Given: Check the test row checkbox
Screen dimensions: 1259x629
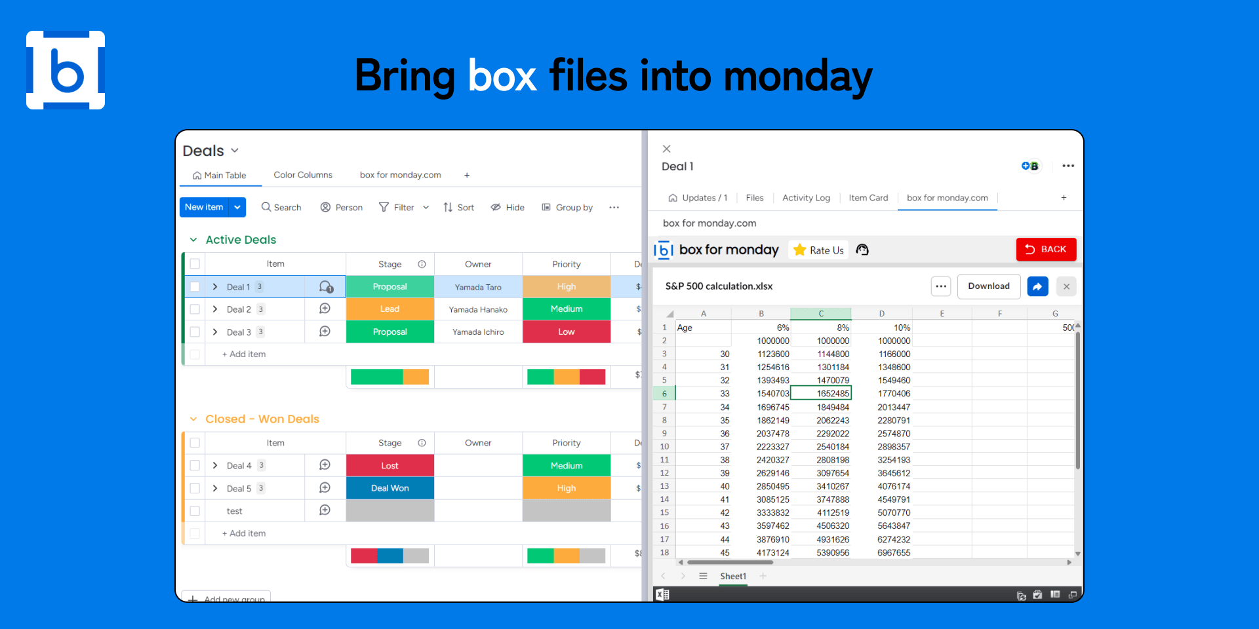Looking at the screenshot, I should (195, 510).
